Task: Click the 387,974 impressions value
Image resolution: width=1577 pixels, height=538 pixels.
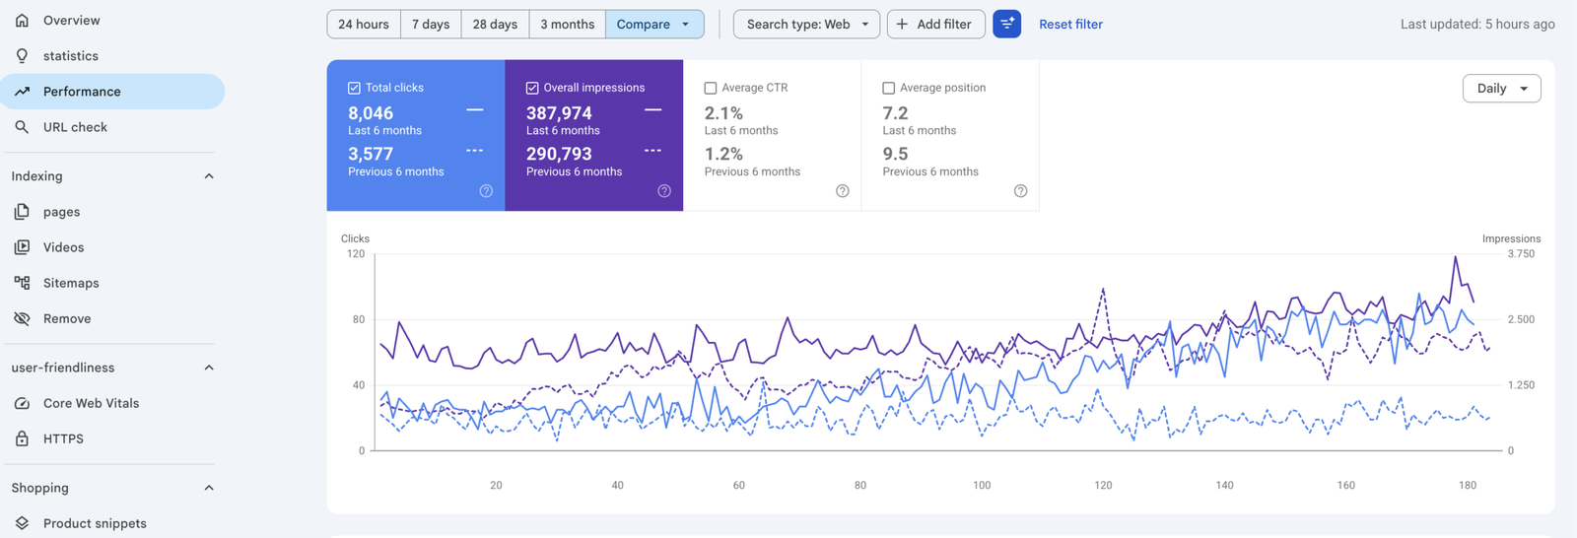Action: pyautogui.click(x=559, y=113)
